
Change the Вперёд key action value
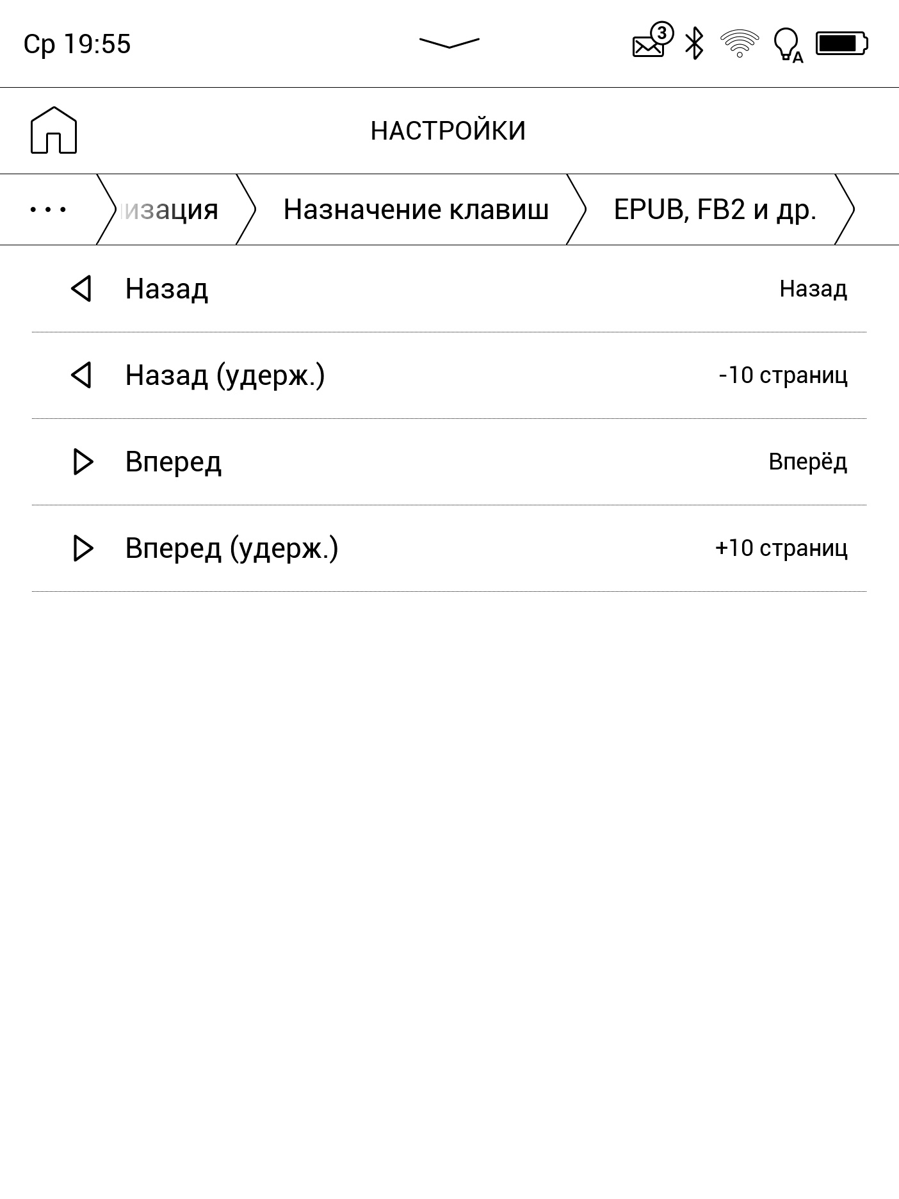(807, 462)
